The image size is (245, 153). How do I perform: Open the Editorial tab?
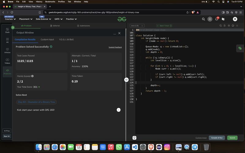click(55, 26)
